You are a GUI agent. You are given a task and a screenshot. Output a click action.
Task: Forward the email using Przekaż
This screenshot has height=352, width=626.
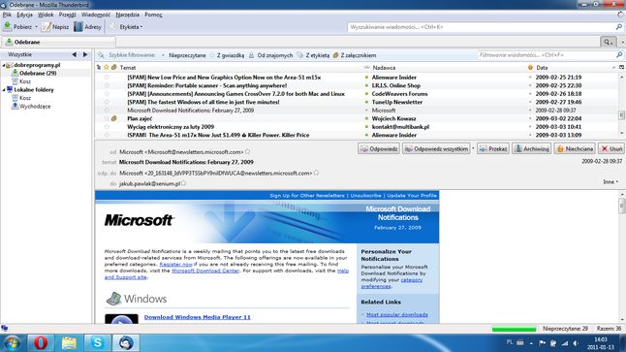tap(493, 148)
